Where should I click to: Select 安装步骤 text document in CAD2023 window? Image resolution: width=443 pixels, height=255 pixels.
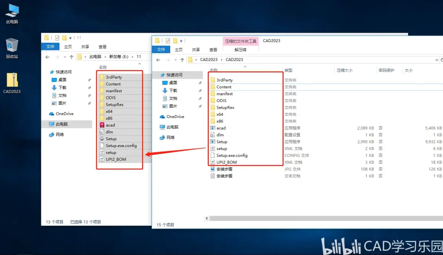tap(224, 176)
